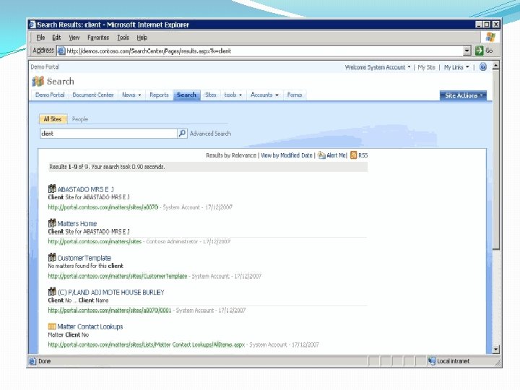Click the Local intranet zone icon in the status bar
The image size is (520, 390).
[431, 361]
